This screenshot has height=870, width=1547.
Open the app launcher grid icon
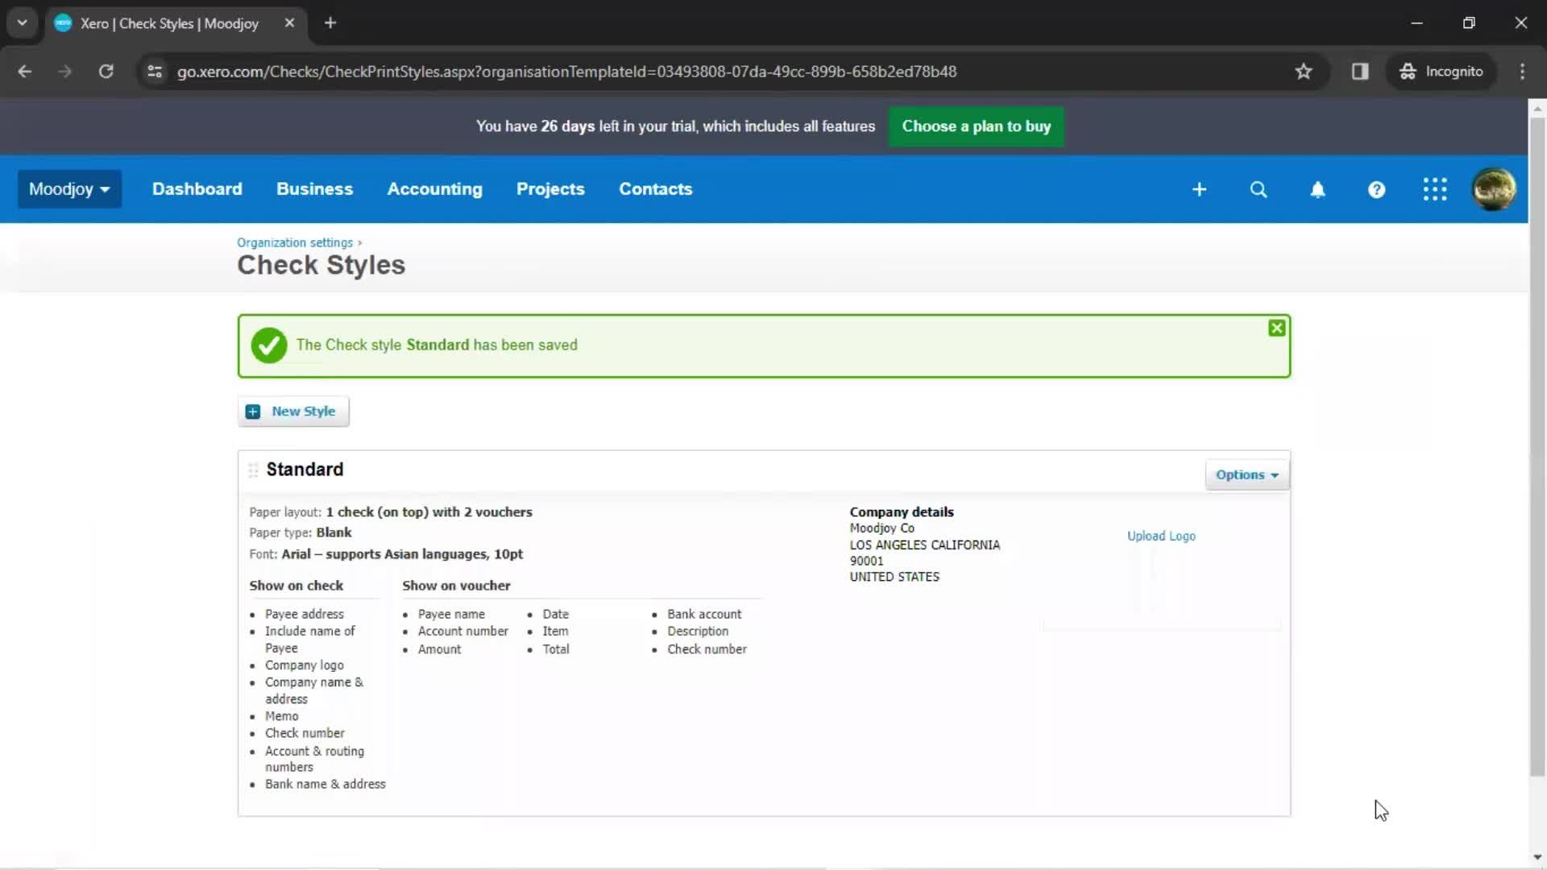click(x=1435, y=189)
